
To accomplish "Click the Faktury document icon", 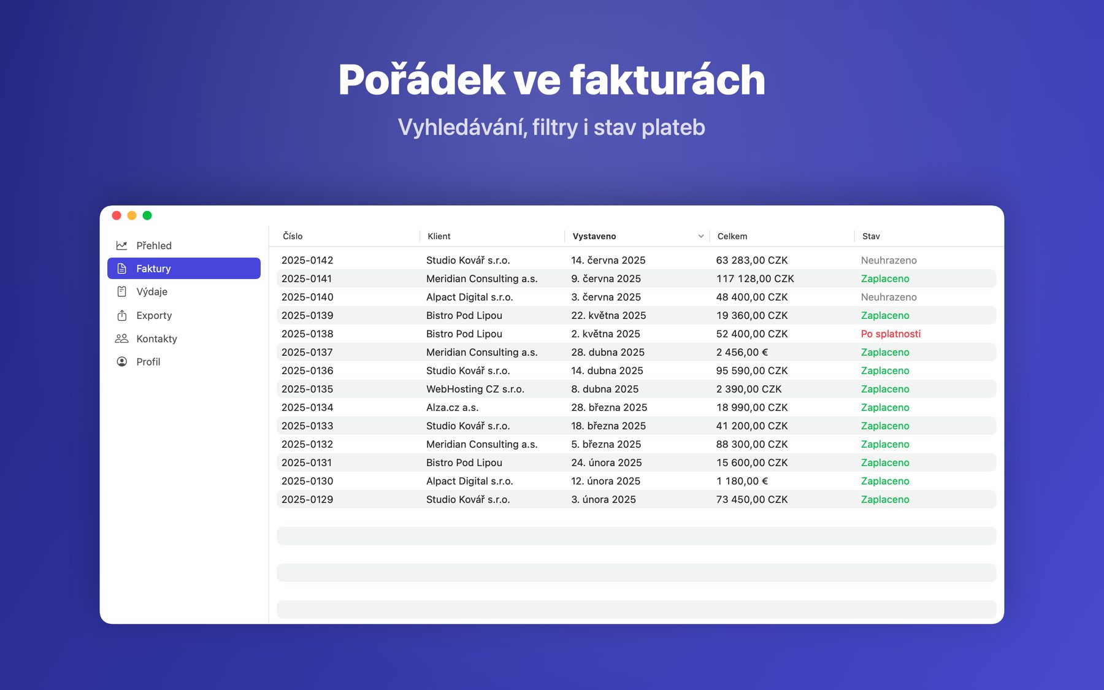I will coord(121,269).
